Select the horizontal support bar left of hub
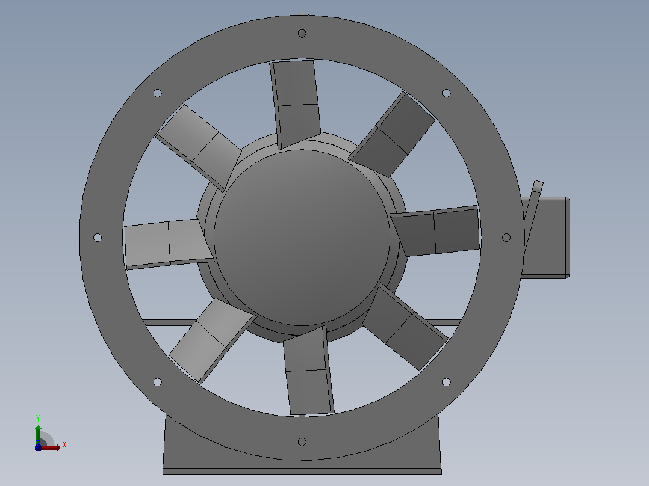The height and width of the screenshot is (486, 649). (170, 322)
